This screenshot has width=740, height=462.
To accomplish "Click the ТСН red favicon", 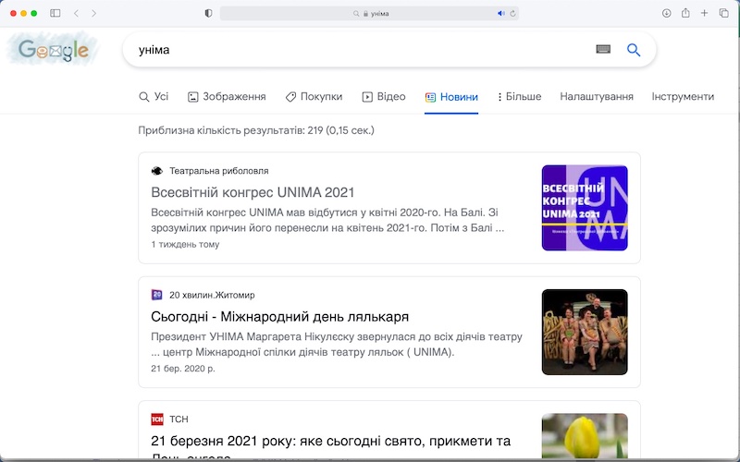I will [156, 419].
